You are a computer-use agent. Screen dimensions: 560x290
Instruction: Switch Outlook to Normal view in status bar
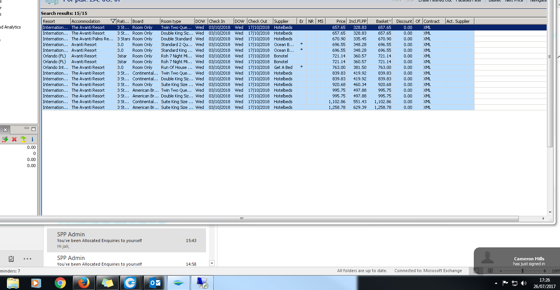[476, 271]
